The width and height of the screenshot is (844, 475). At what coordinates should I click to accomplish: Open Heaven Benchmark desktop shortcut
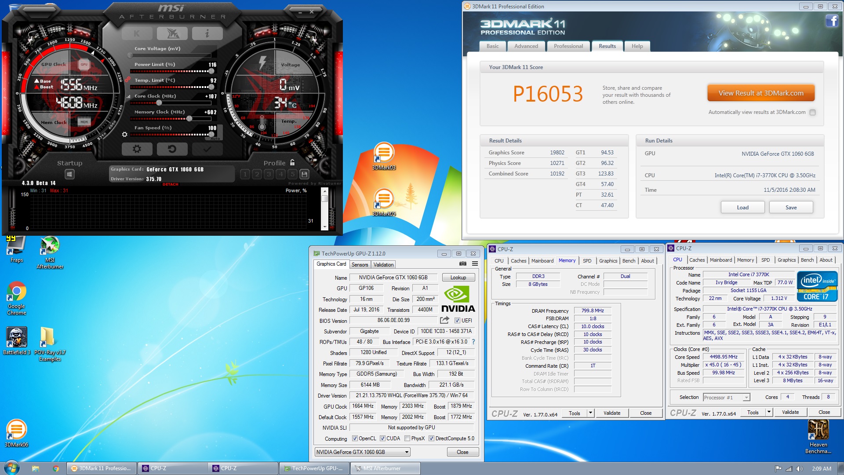click(818, 437)
